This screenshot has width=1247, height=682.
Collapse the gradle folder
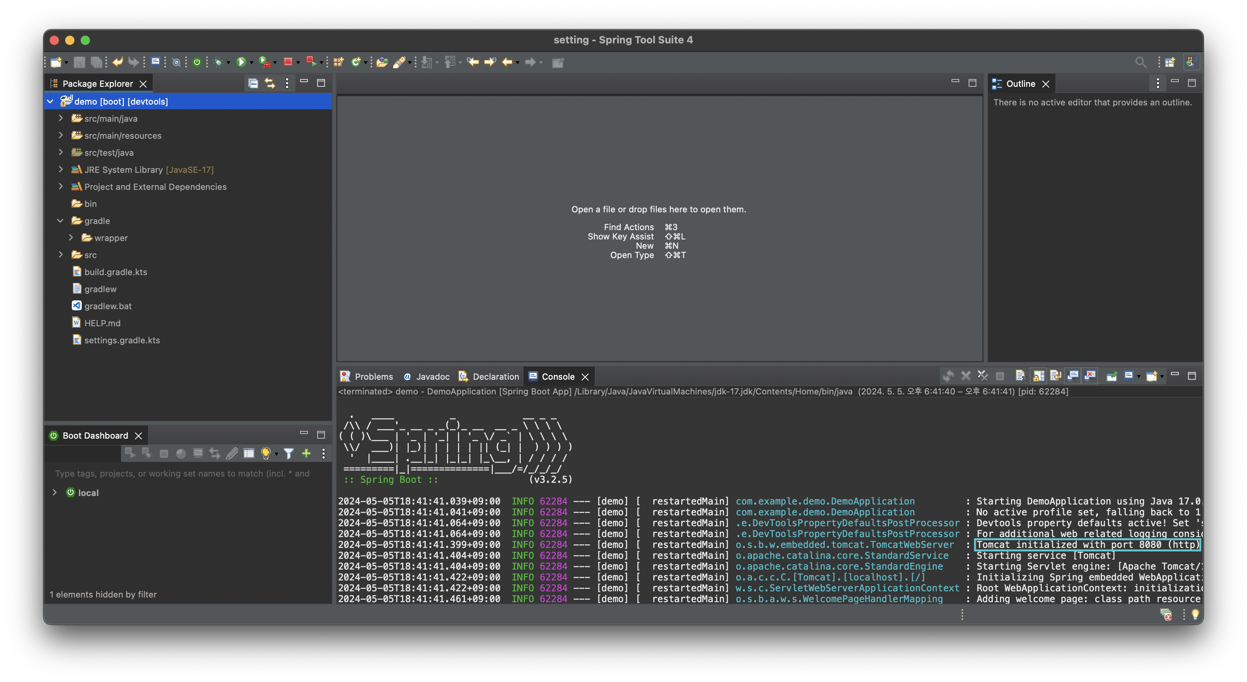(60, 220)
